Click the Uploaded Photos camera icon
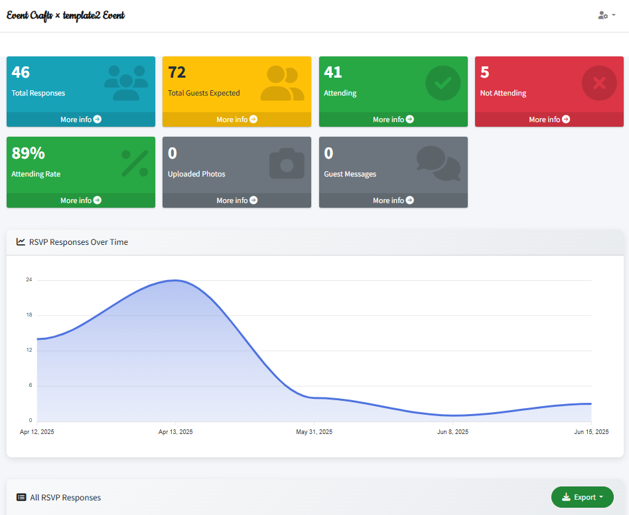629x515 pixels. pos(287,163)
